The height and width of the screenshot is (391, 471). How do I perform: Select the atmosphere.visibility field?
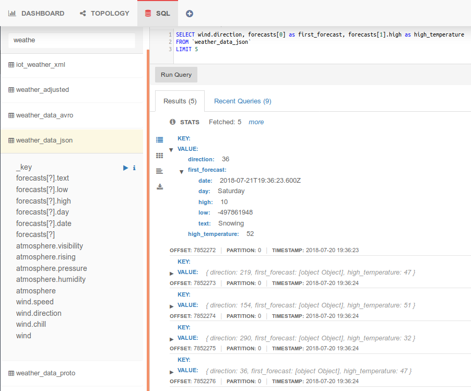(x=50, y=246)
